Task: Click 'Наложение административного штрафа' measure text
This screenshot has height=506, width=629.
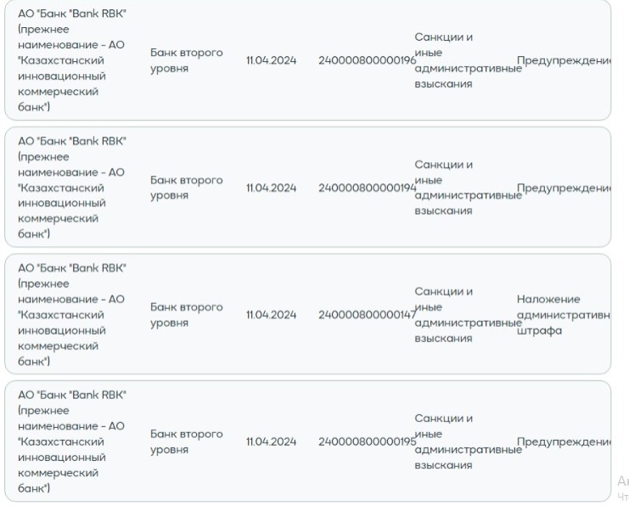Action: pyautogui.click(x=564, y=315)
